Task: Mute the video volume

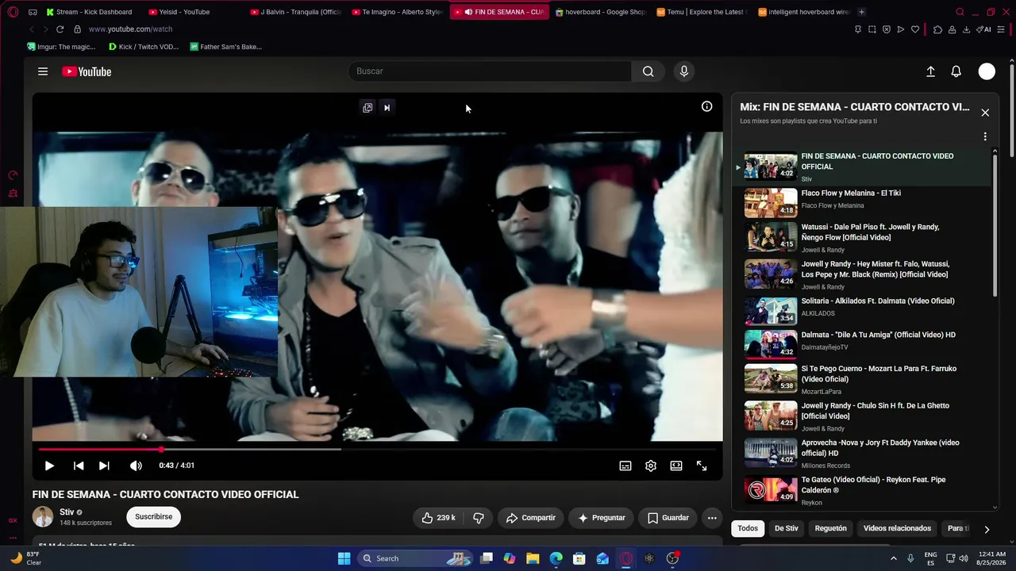Action: (x=136, y=466)
